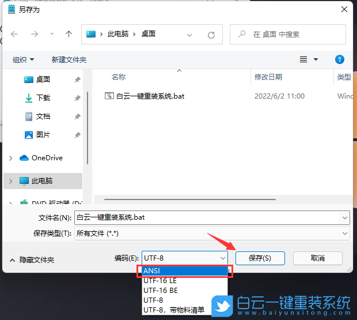Click the date 2022/6/2 11:00 cell
The height and width of the screenshot is (320, 357).
pyautogui.click(x=279, y=96)
